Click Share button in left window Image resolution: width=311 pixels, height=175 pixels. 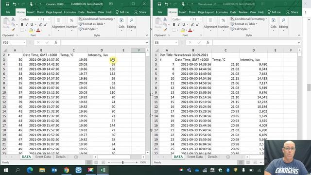click(x=140, y=12)
